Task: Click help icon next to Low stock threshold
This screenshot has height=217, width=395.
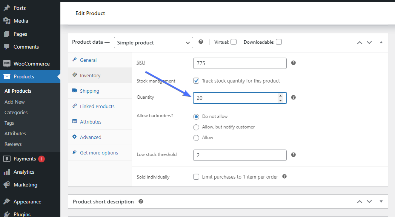Action: coord(293,154)
